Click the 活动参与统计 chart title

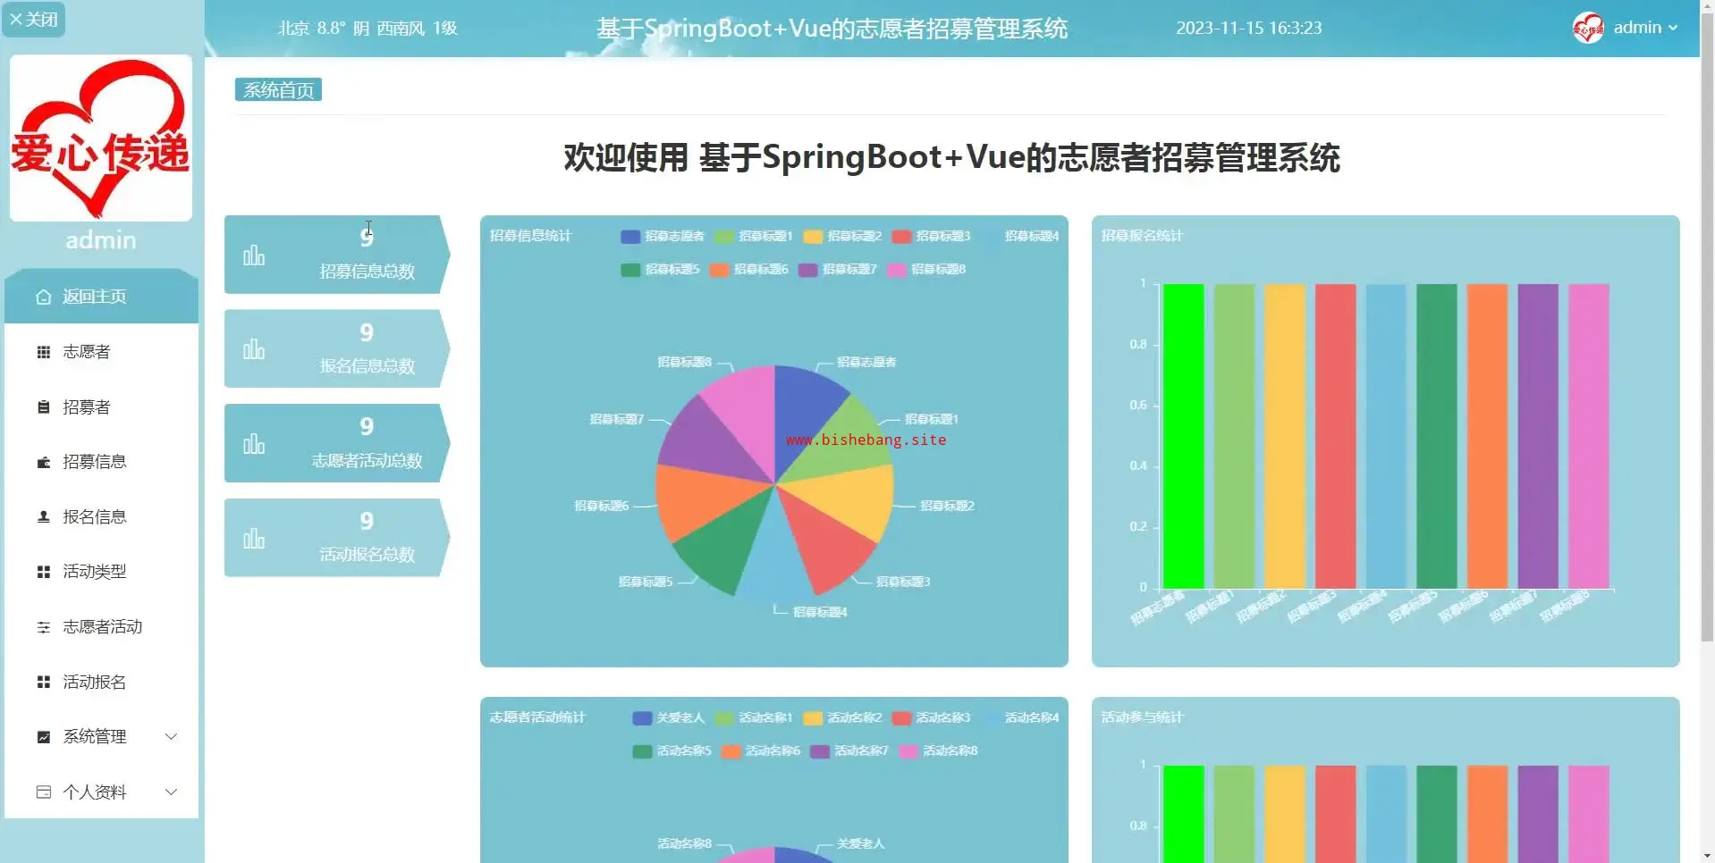[x=1142, y=717]
